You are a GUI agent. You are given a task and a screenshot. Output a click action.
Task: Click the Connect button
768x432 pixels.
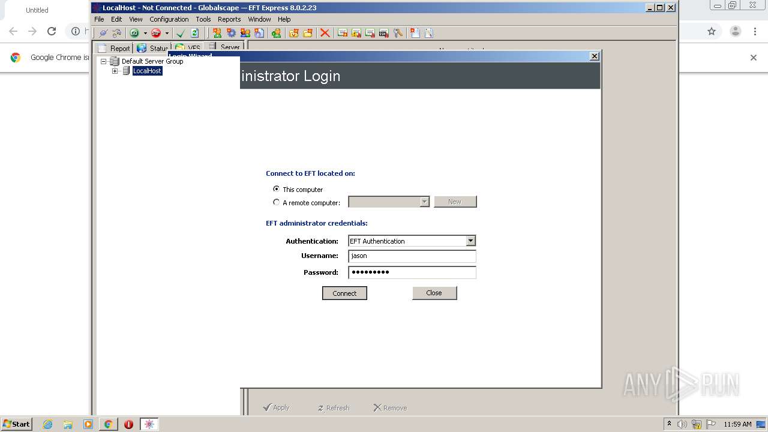pyautogui.click(x=344, y=293)
